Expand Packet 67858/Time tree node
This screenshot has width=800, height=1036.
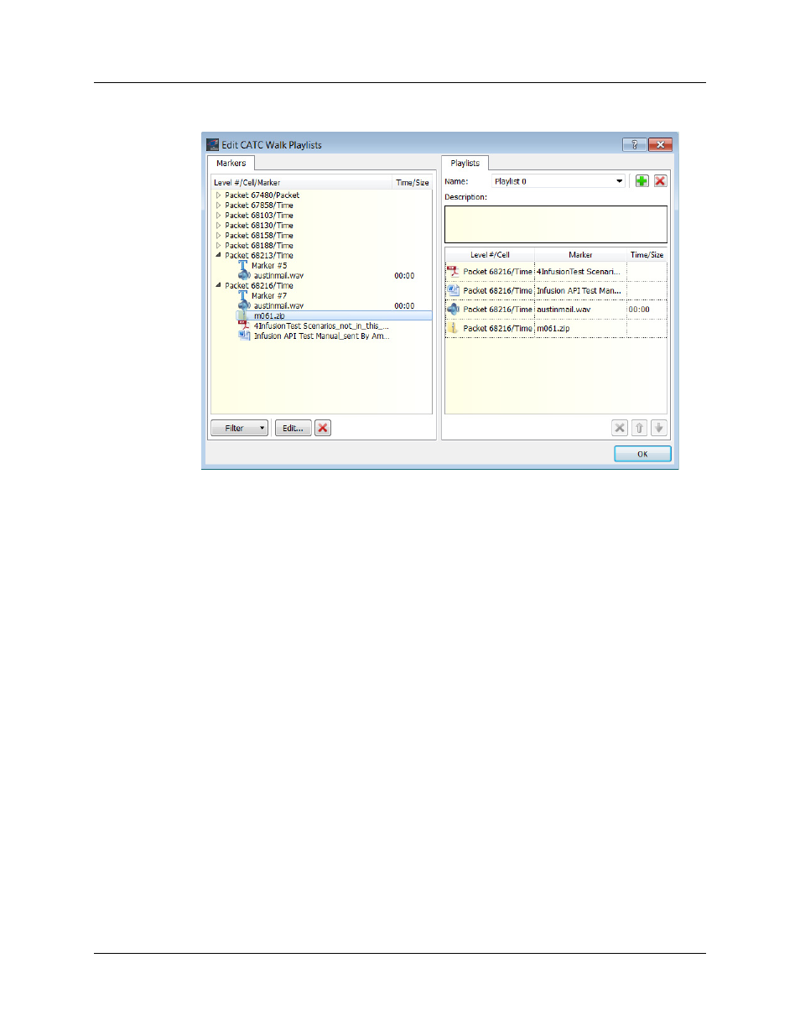(219, 205)
